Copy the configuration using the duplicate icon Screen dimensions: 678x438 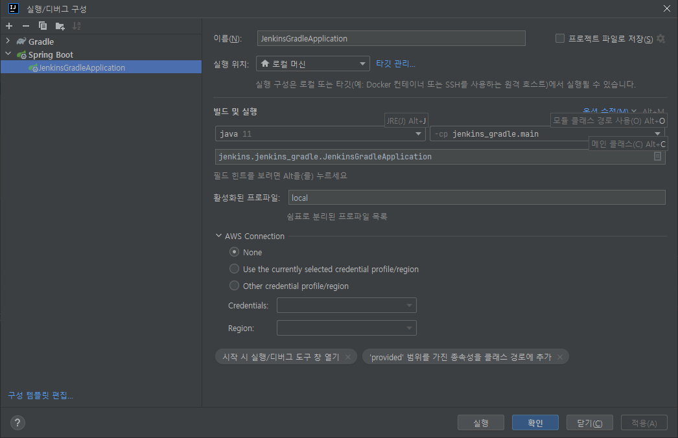point(42,26)
